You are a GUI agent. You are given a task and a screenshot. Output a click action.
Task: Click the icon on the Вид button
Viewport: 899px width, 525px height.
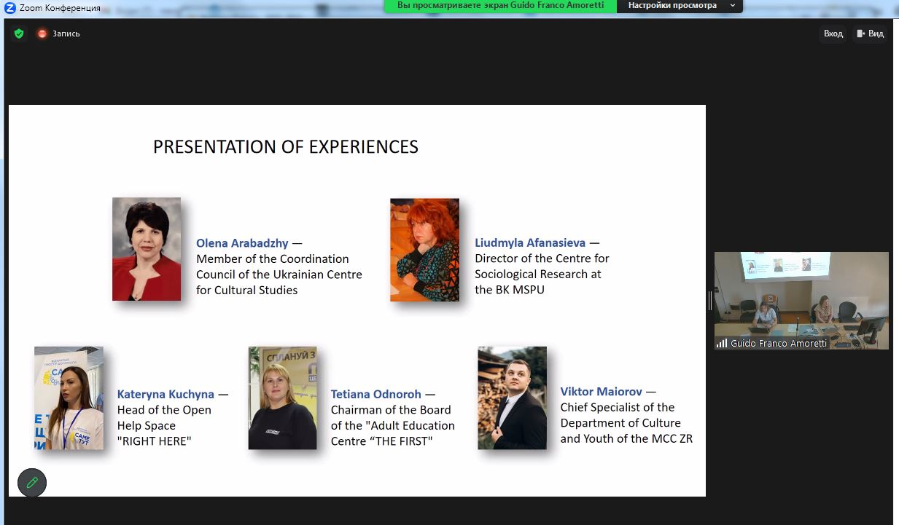click(861, 33)
